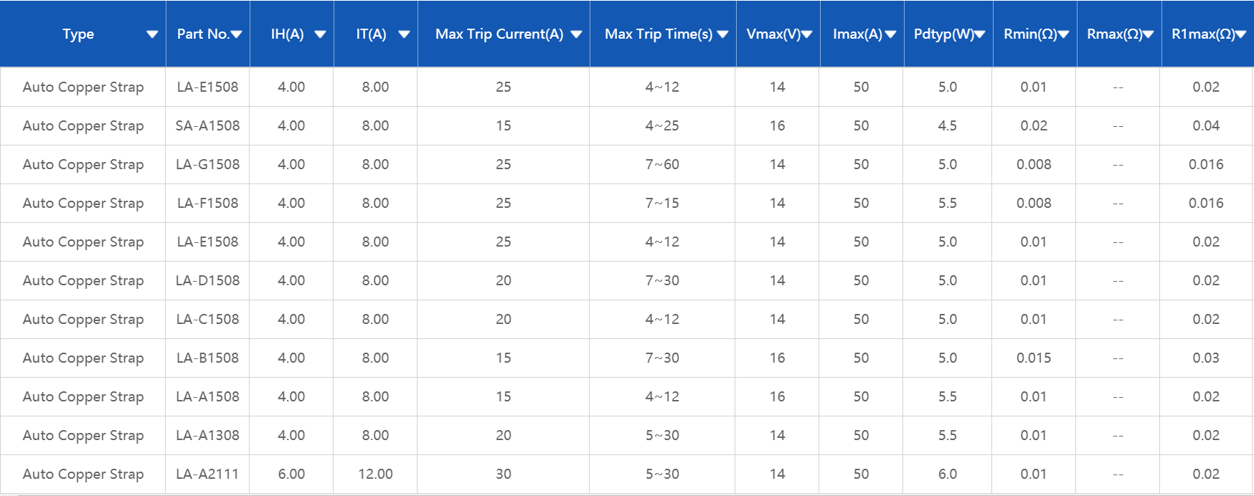Click the LA-A1308 part number
The width and height of the screenshot is (1254, 496).
pos(207,435)
